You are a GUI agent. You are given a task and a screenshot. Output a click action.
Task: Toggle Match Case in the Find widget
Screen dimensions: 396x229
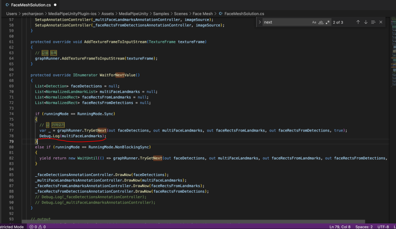(x=314, y=22)
